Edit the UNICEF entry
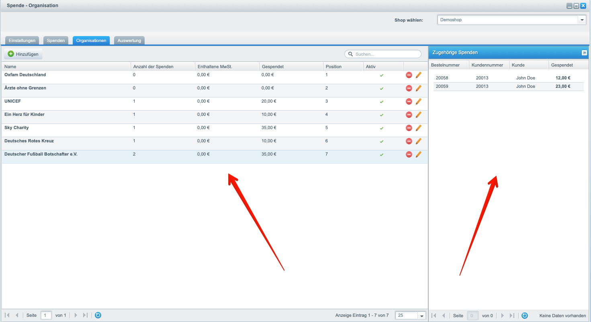 click(419, 101)
